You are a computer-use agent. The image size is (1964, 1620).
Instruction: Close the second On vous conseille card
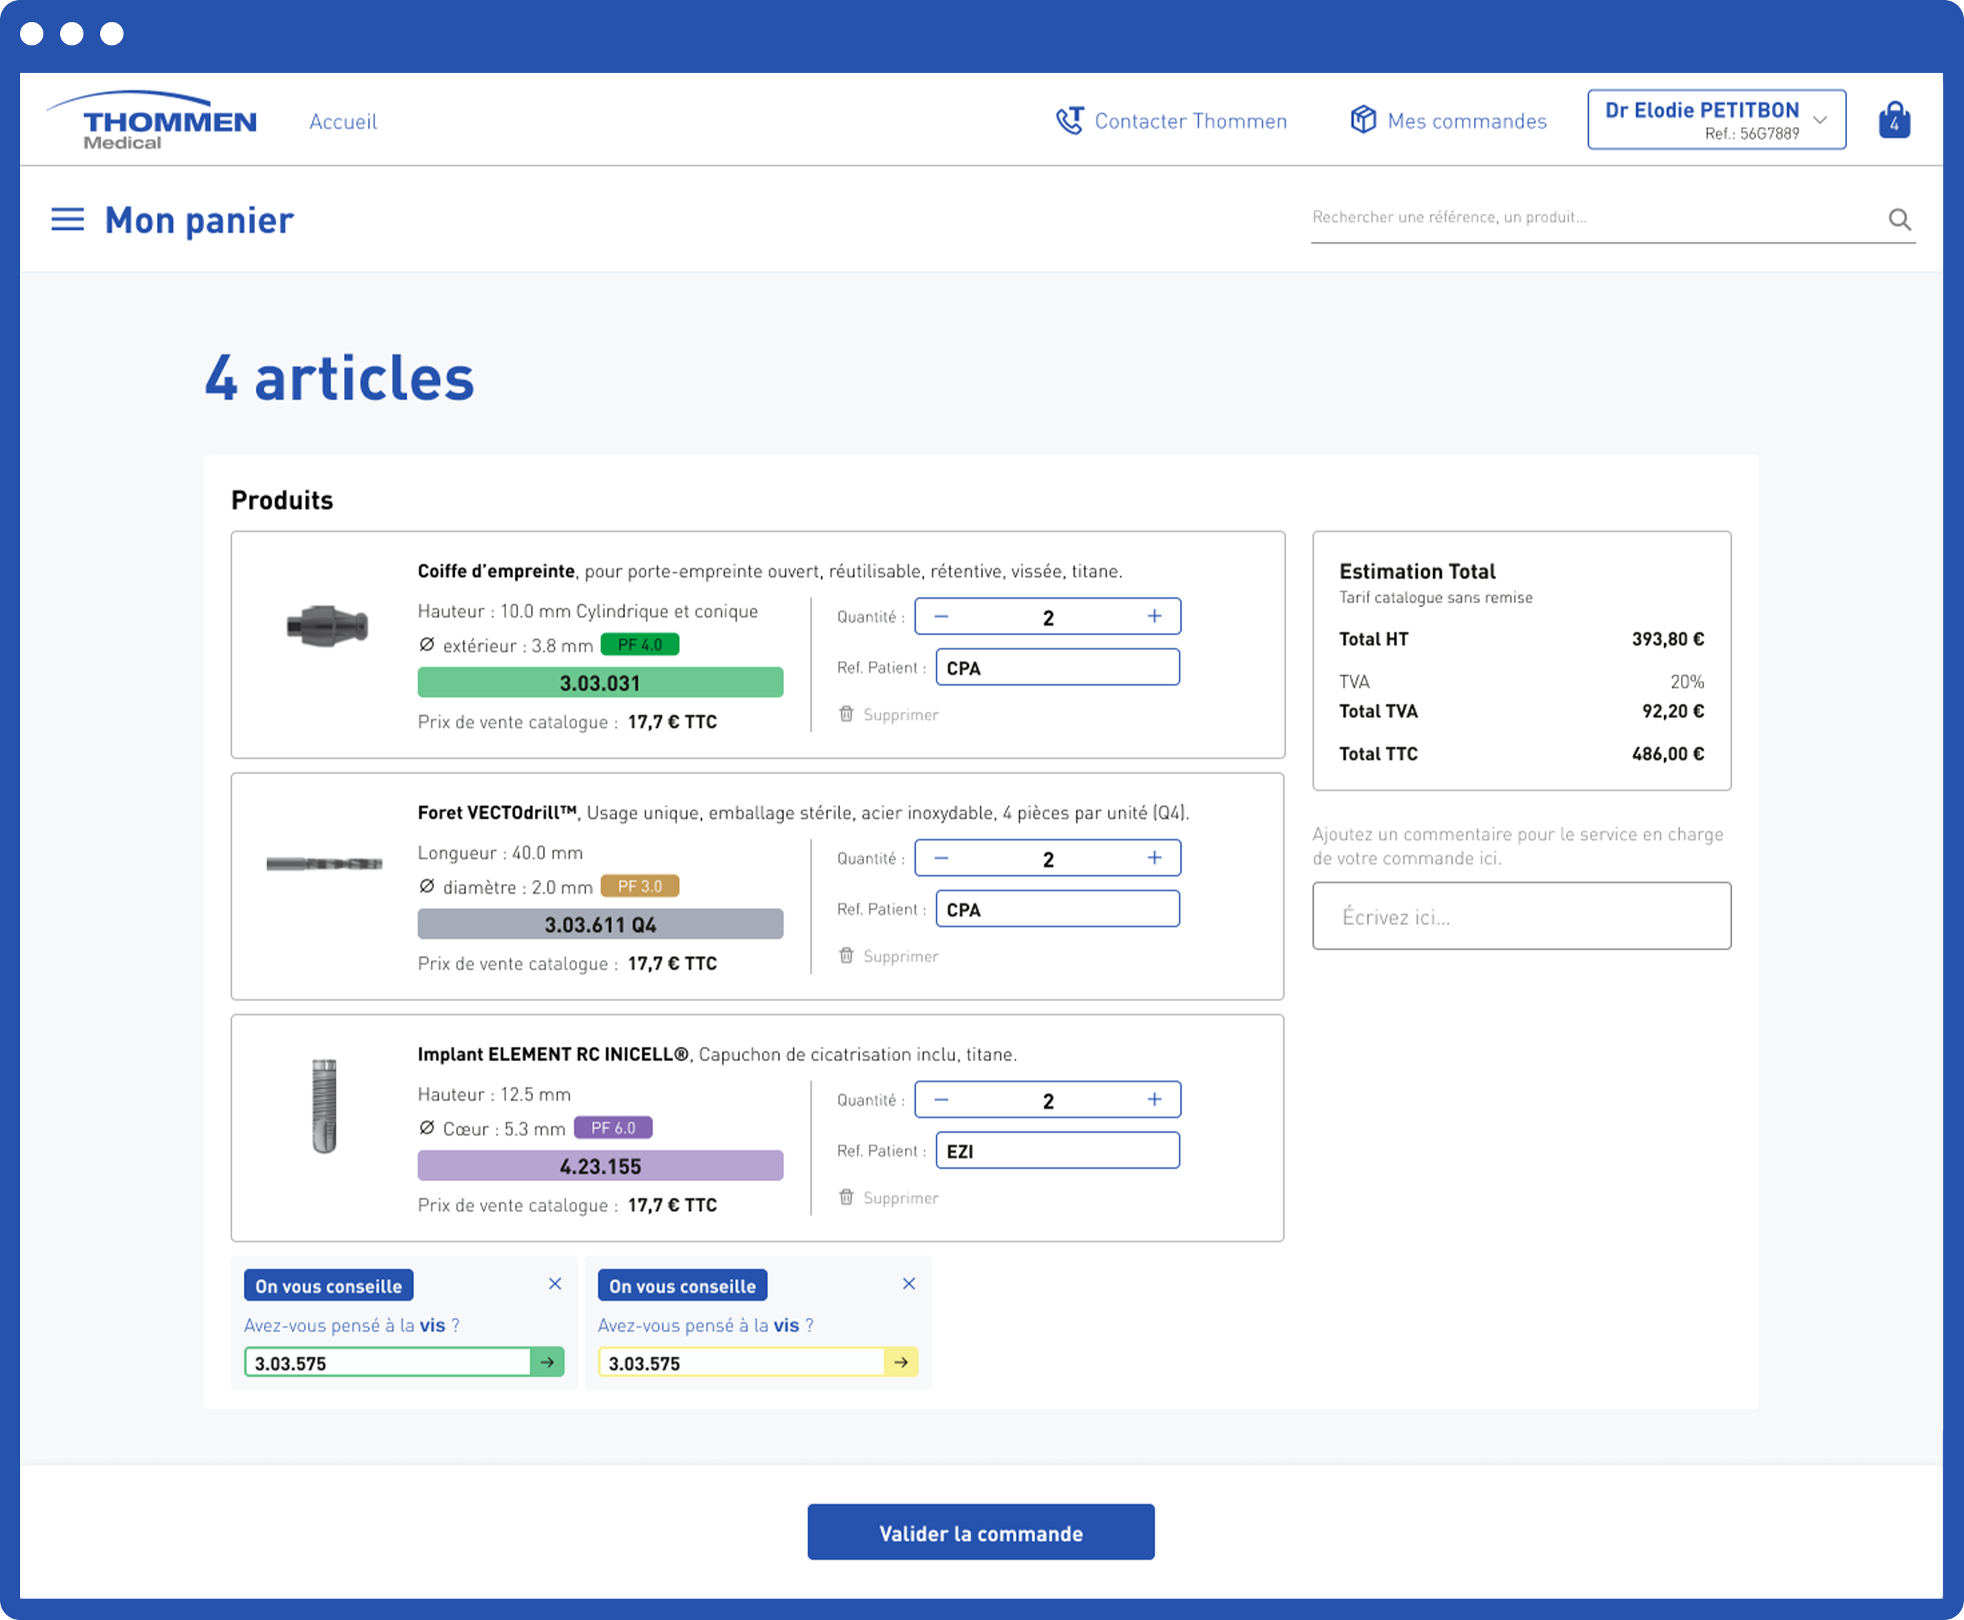click(x=909, y=1284)
